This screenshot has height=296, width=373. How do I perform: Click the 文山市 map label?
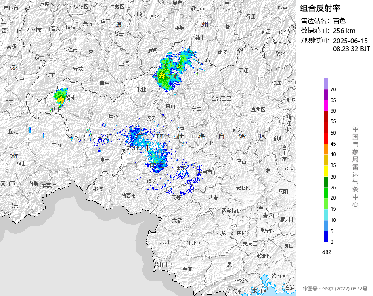pyautogui.click(x=8, y=183)
